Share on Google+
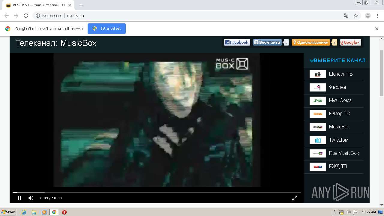The image size is (384, 216). pyautogui.click(x=350, y=42)
